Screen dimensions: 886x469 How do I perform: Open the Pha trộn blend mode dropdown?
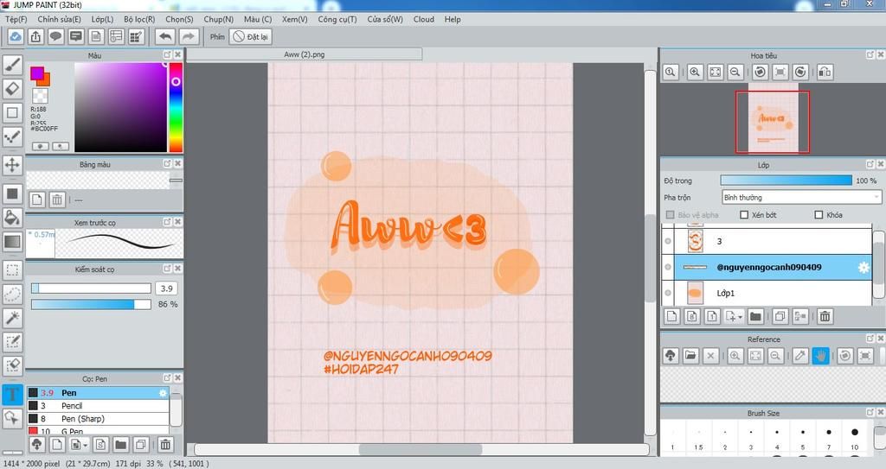pyautogui.click(x=801, y=198)
